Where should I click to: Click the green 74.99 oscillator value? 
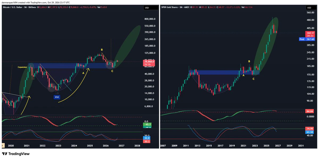(310, 128)
